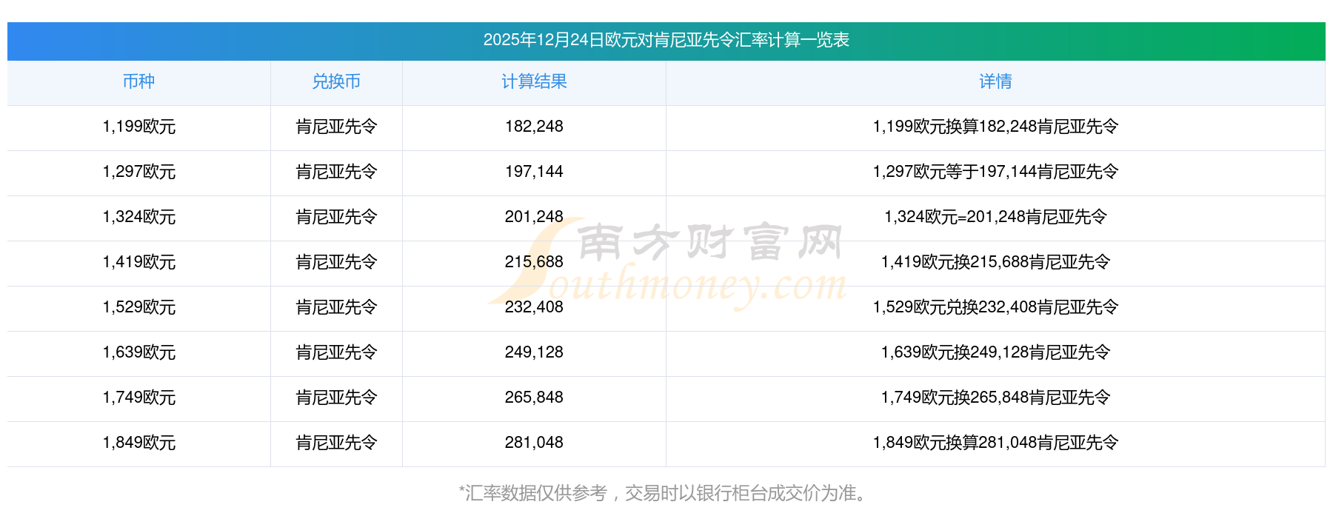
Task: Click detail text 1,749欧元换265,848肯尼亚先令
Action: point(995,398)
